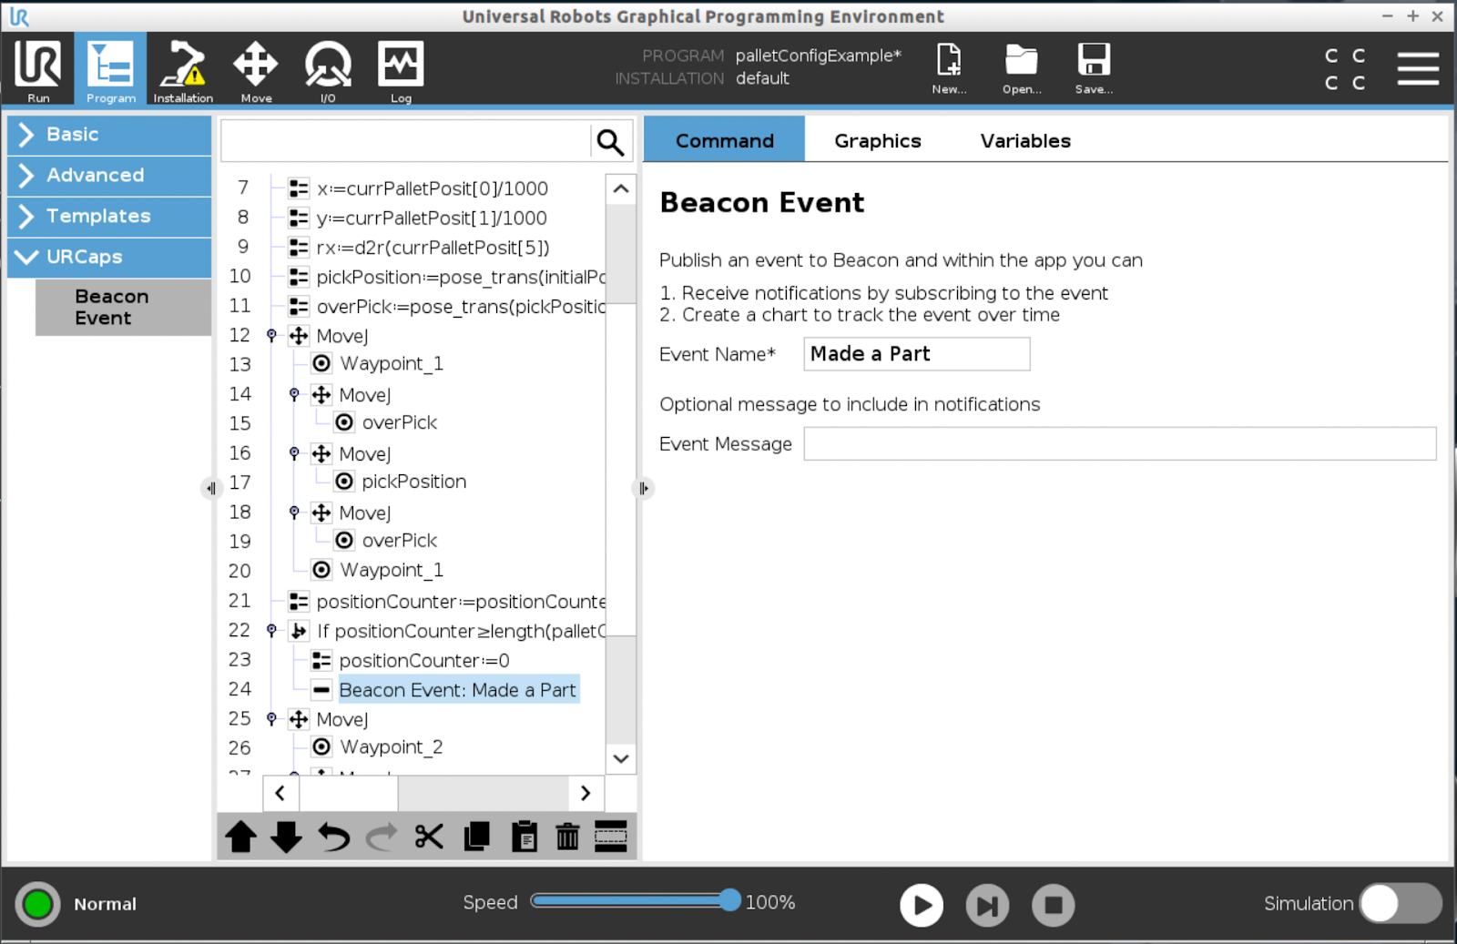Step through the program
The width and height of the screenshot is (1457, 944).
[987, 905]
